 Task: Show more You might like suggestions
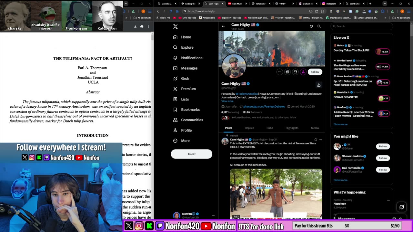coord(340,180)
